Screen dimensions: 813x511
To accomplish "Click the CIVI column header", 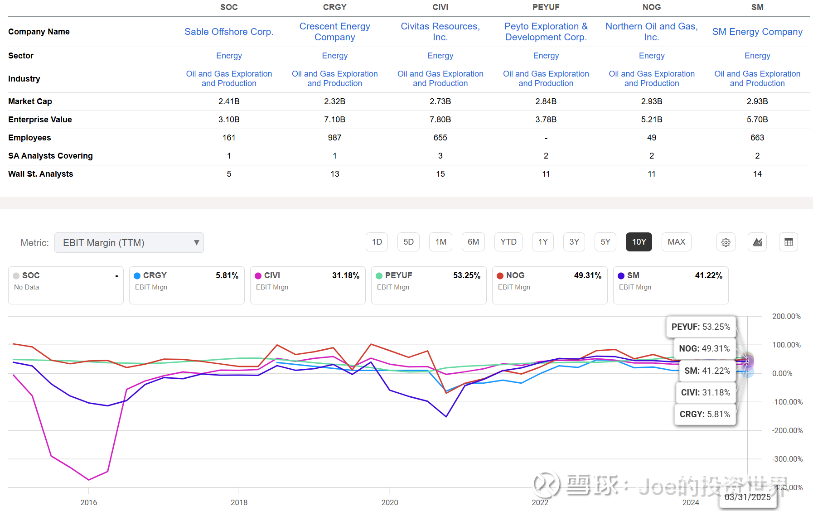I will [440, 7].
